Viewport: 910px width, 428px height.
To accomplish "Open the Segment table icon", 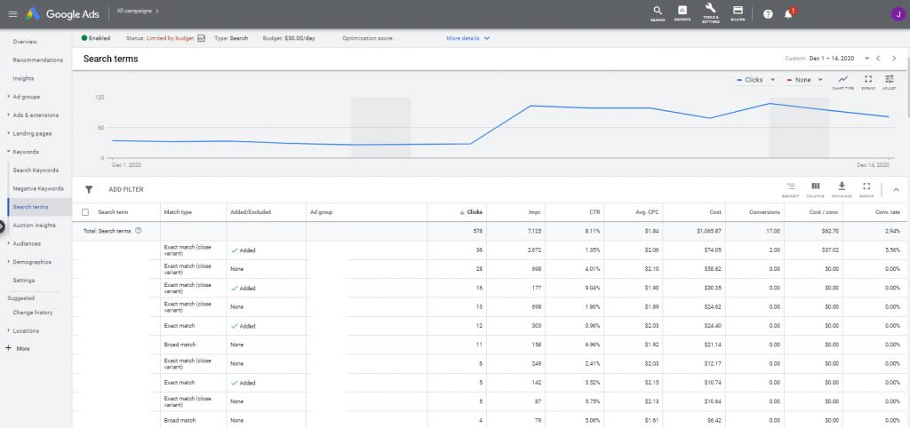I will (x=790, y=189).
